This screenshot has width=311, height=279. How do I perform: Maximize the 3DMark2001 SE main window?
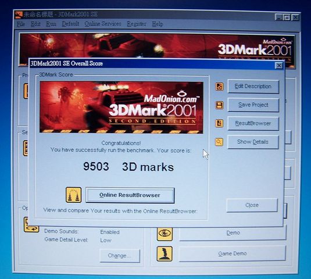(287, 17)
